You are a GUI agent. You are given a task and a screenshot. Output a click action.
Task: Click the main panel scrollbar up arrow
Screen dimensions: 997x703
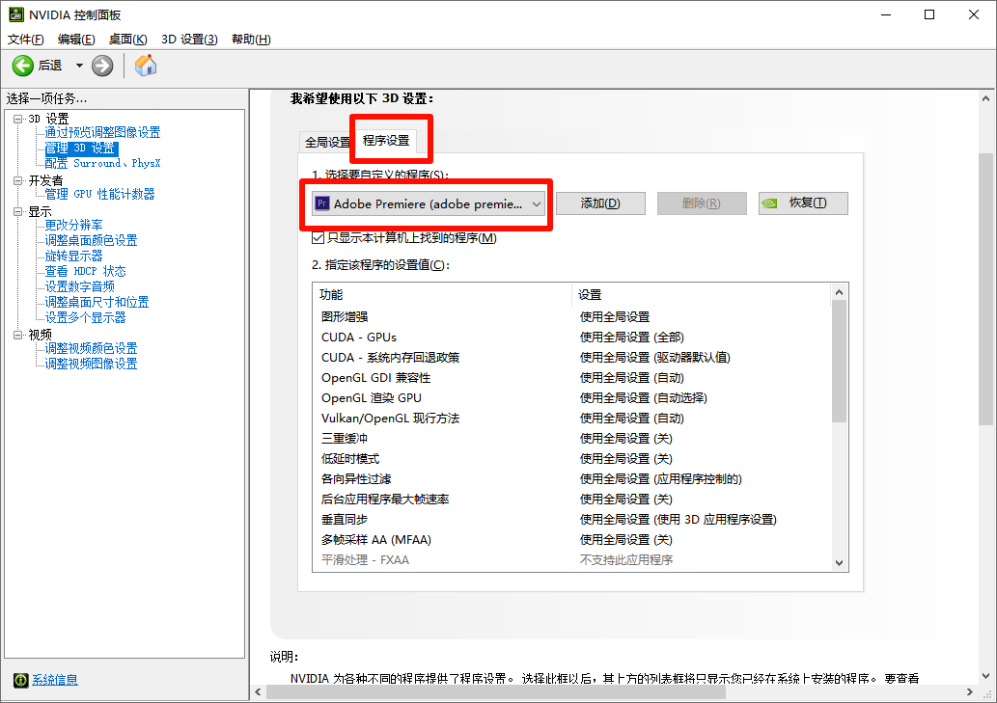click(985, 98)
